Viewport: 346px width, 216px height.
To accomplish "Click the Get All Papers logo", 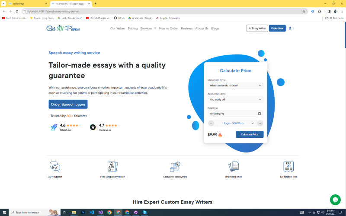I will (63, 29).
